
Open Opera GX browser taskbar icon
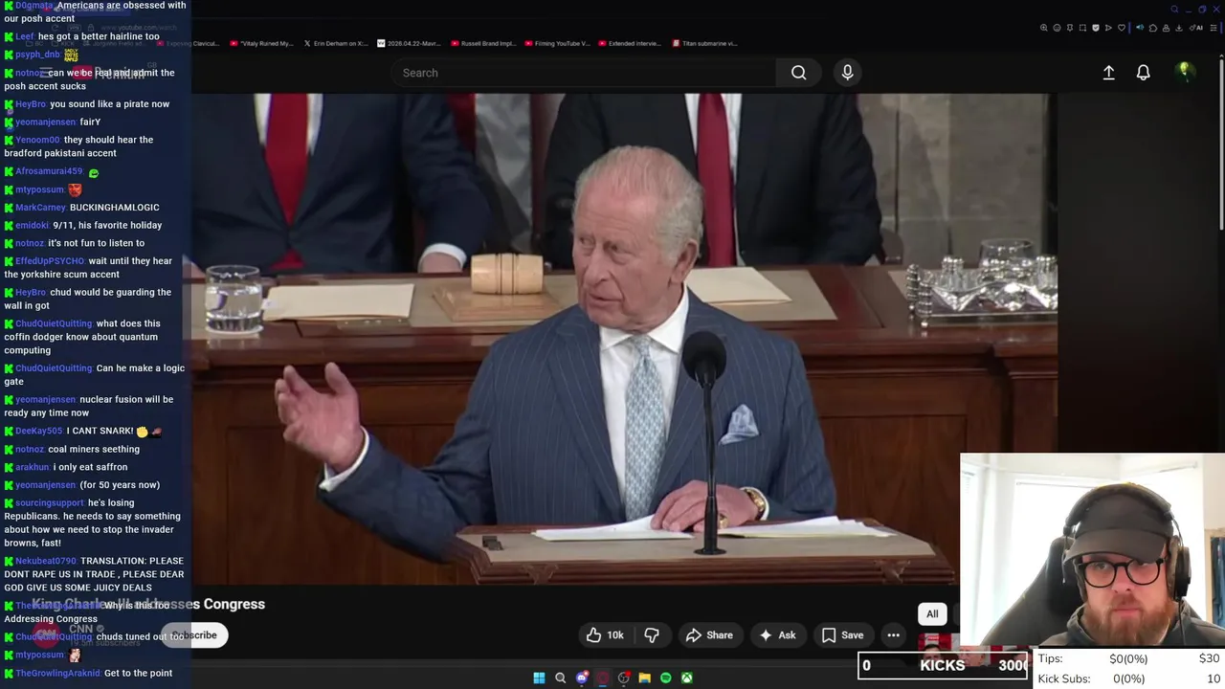(x=603, y=678)
